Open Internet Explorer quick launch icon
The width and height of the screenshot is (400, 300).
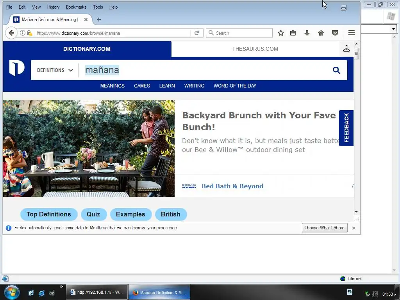(41, 293)
